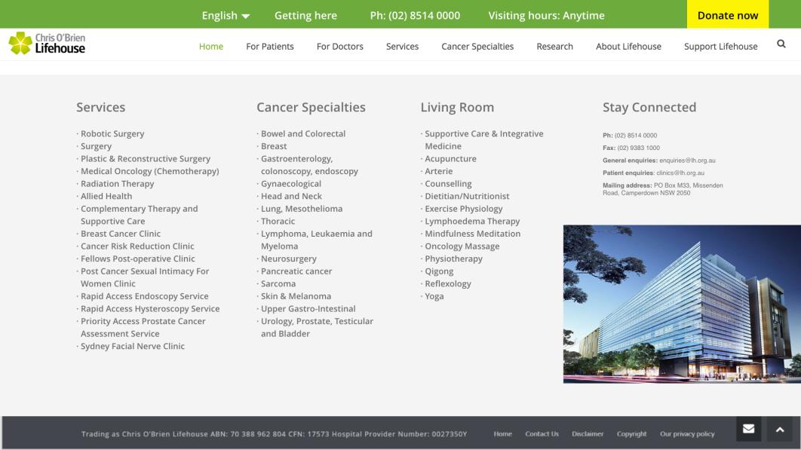
Task: Open the Lymphoedema Therapy link
Action: click(x=472, y=221)
